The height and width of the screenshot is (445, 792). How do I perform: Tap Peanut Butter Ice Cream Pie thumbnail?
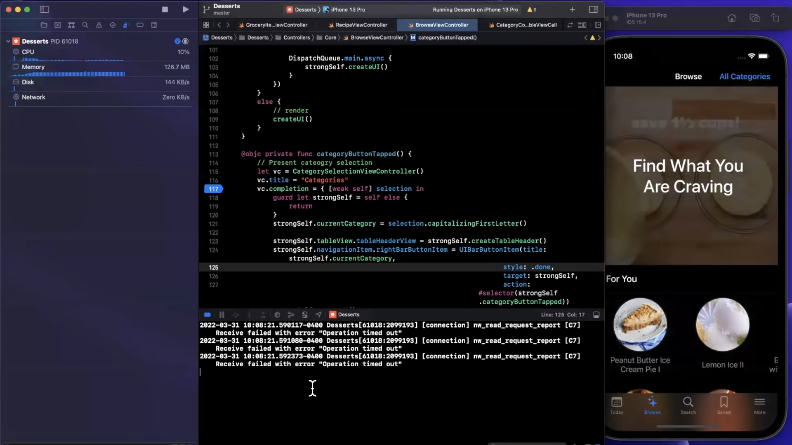(x=640, y=325)
